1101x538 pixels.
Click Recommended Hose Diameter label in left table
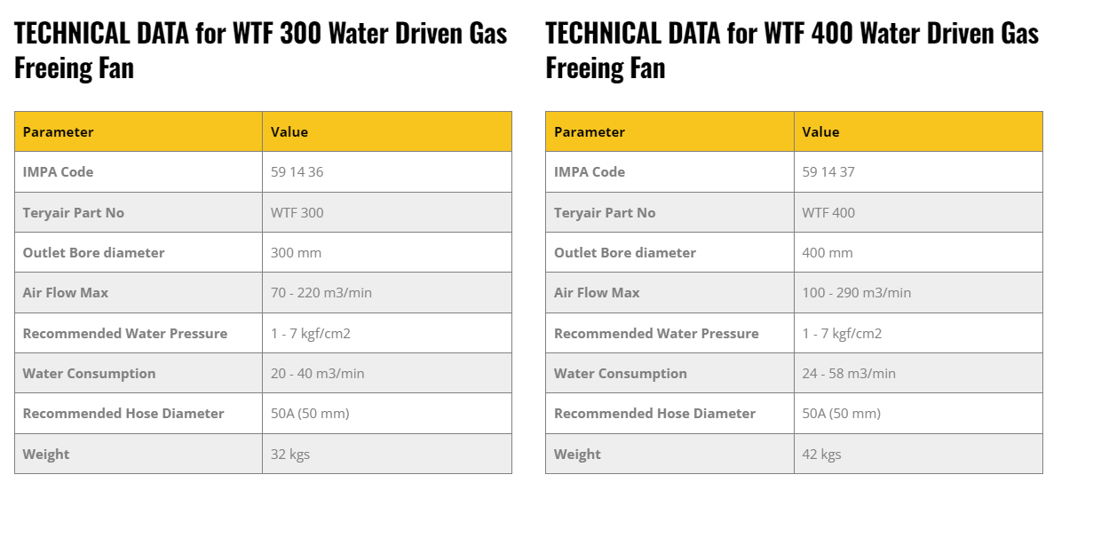pyautogui.click(x=123, y=414)
